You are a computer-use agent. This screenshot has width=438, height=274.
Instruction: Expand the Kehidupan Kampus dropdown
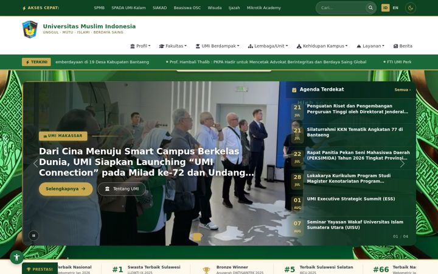click(322, 46)
